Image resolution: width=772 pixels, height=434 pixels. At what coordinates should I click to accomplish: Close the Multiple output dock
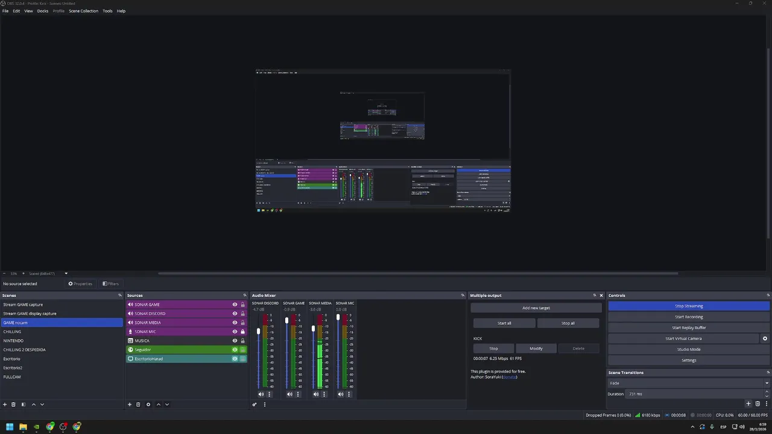coord(601,295)
